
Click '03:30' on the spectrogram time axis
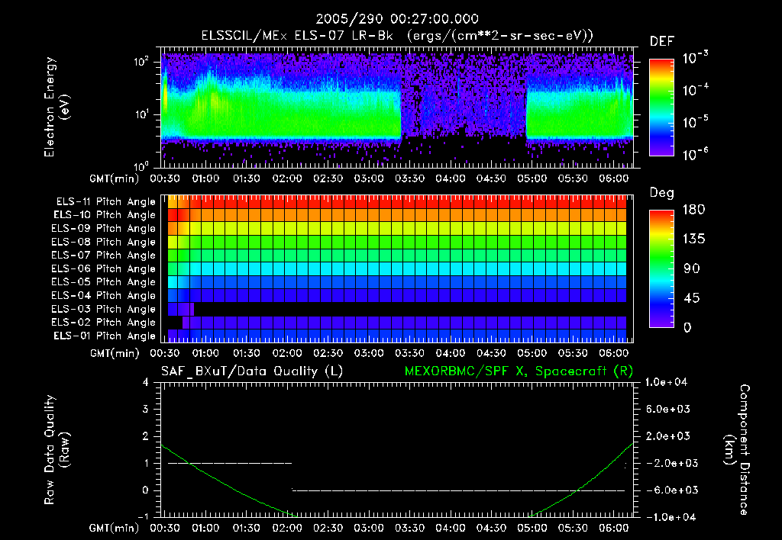pos(409,178)
